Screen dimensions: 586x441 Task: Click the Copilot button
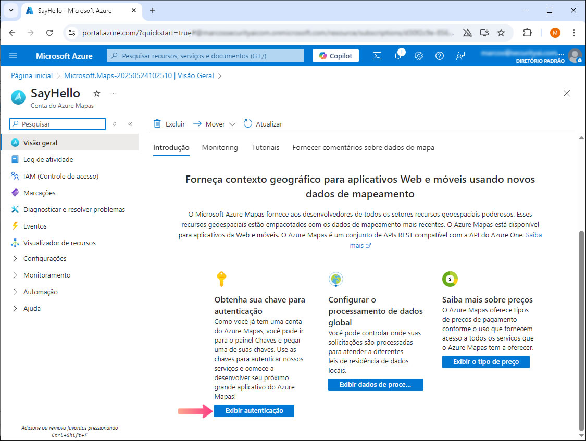coord(335,56)
